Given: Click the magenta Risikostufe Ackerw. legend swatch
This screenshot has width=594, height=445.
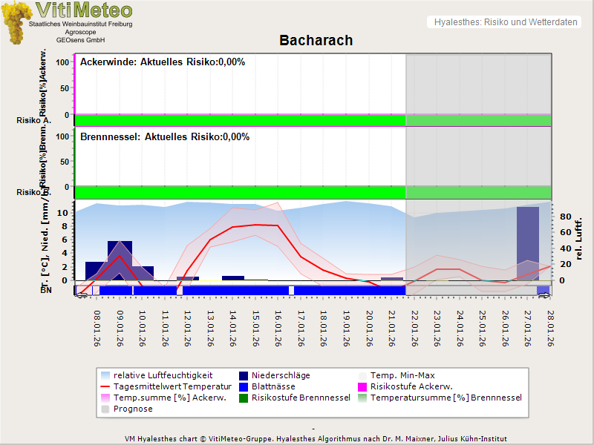Looking at the screenshot, I should coord(363,386).
